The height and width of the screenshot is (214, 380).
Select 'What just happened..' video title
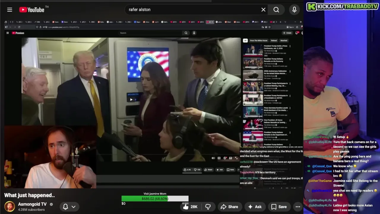click(29, 195)
